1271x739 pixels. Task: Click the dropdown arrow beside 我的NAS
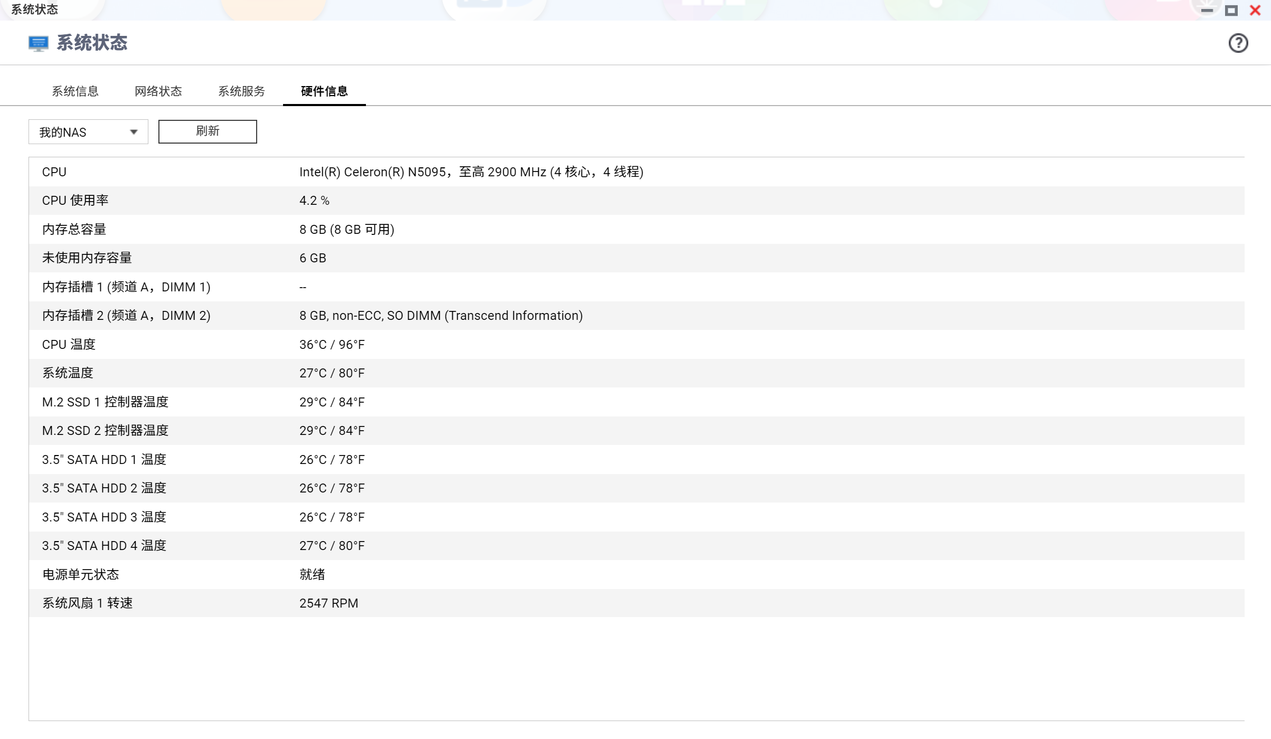[x=134, y=132]
